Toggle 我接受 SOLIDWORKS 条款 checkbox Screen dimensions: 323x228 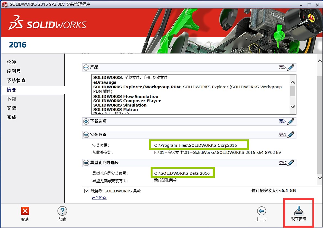coord(87,191)
